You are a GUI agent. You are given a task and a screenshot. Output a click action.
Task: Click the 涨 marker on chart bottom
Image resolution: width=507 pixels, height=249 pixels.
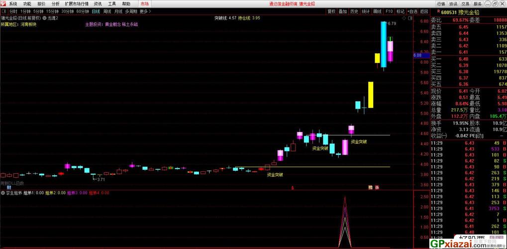377,187
